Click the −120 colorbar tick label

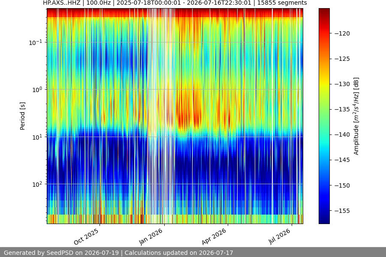pos(342,33)
